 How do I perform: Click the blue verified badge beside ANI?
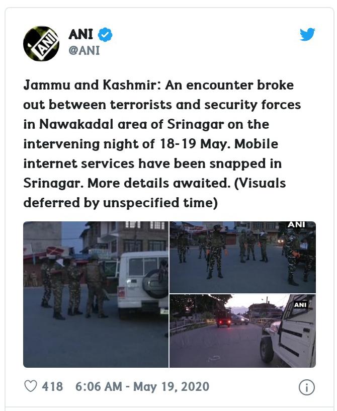tap(105, 34)
